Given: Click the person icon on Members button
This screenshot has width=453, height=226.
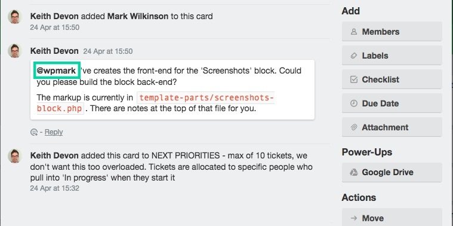Looking at the screenshot, I should coord(353,32).
